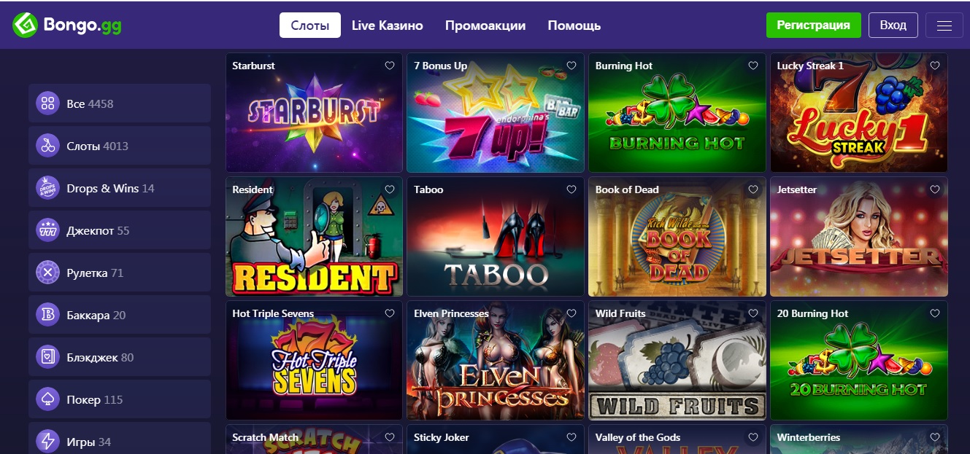Viewport: 970px width, 454px height.
Task: Click the Bongo.gg logo
Action: pos(67,26)
